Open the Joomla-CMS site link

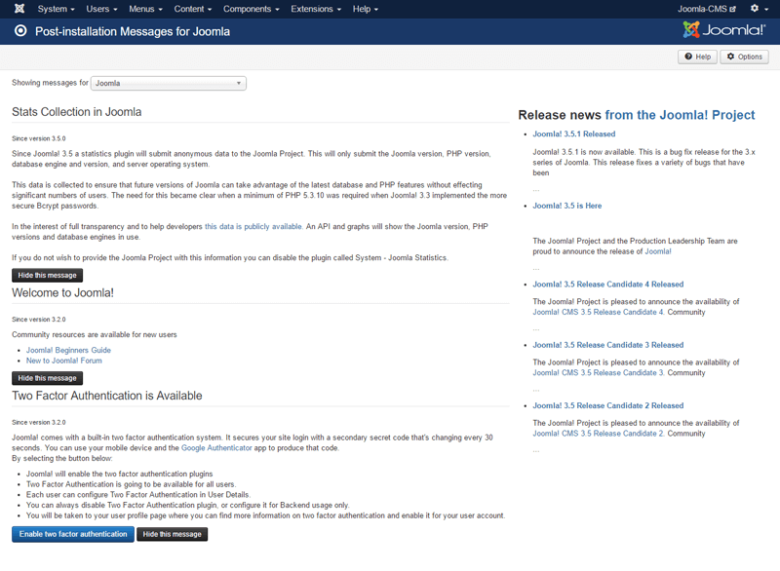tap(706, 9)
